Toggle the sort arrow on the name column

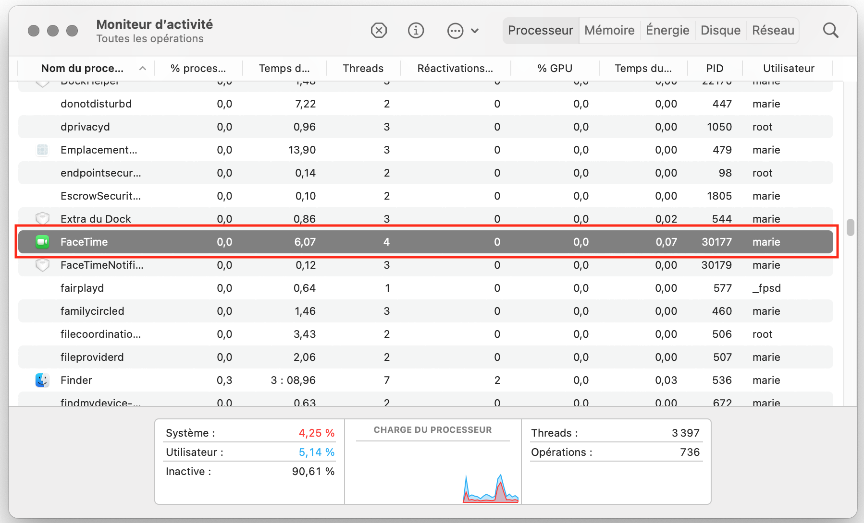point(143,68)
